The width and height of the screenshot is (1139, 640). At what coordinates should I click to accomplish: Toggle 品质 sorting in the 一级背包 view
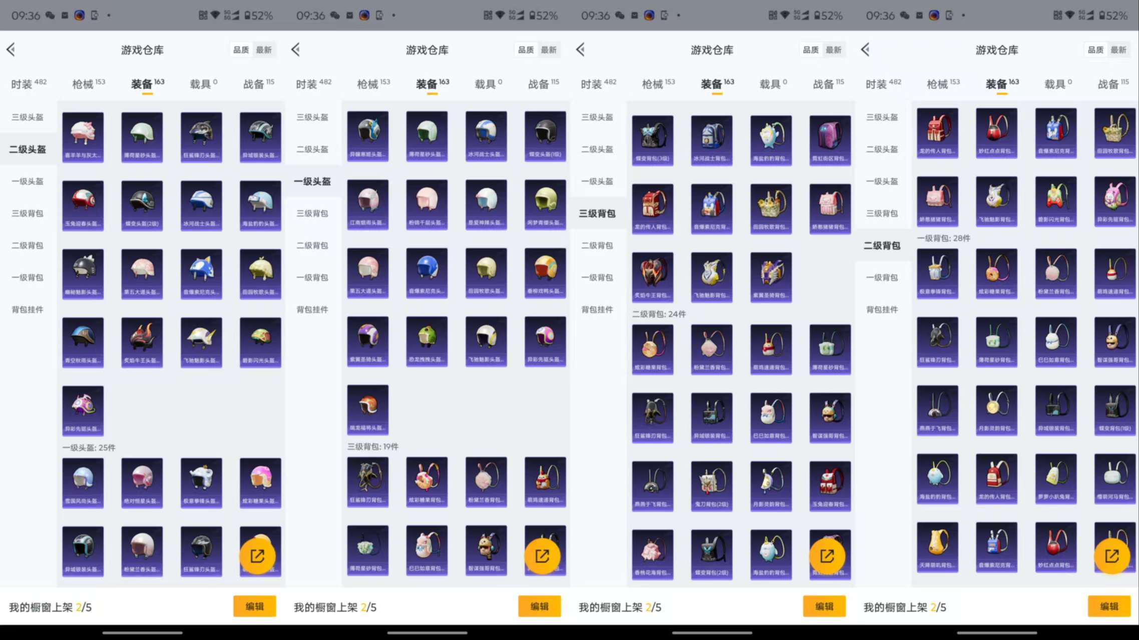pos(1095,50)
